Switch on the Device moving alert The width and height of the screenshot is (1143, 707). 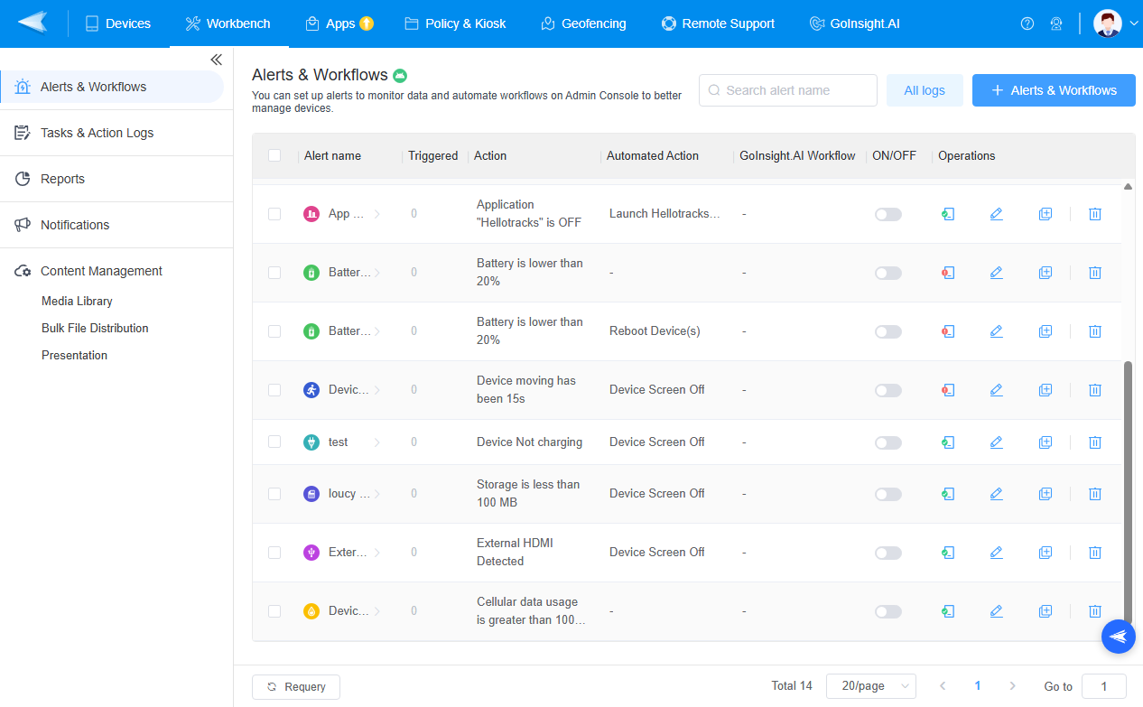coord(888,390)
